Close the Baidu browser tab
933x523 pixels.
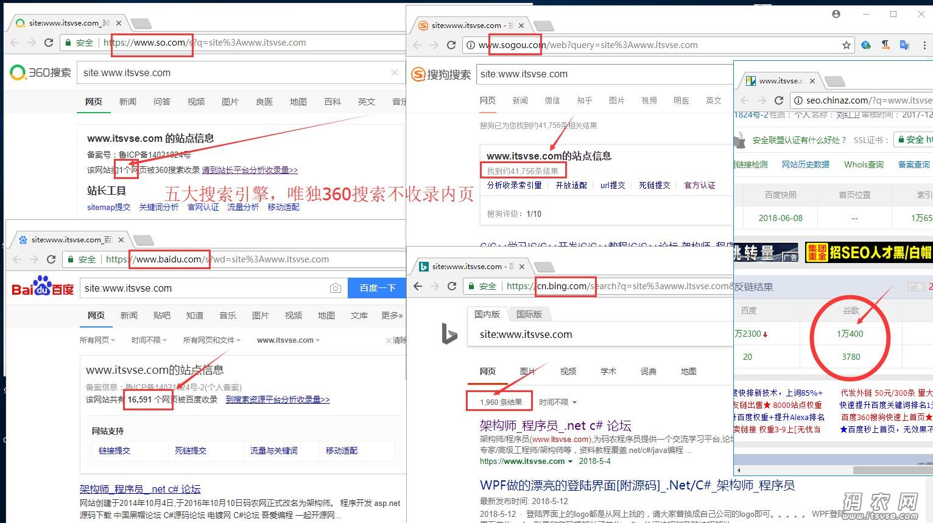(121, 240)
